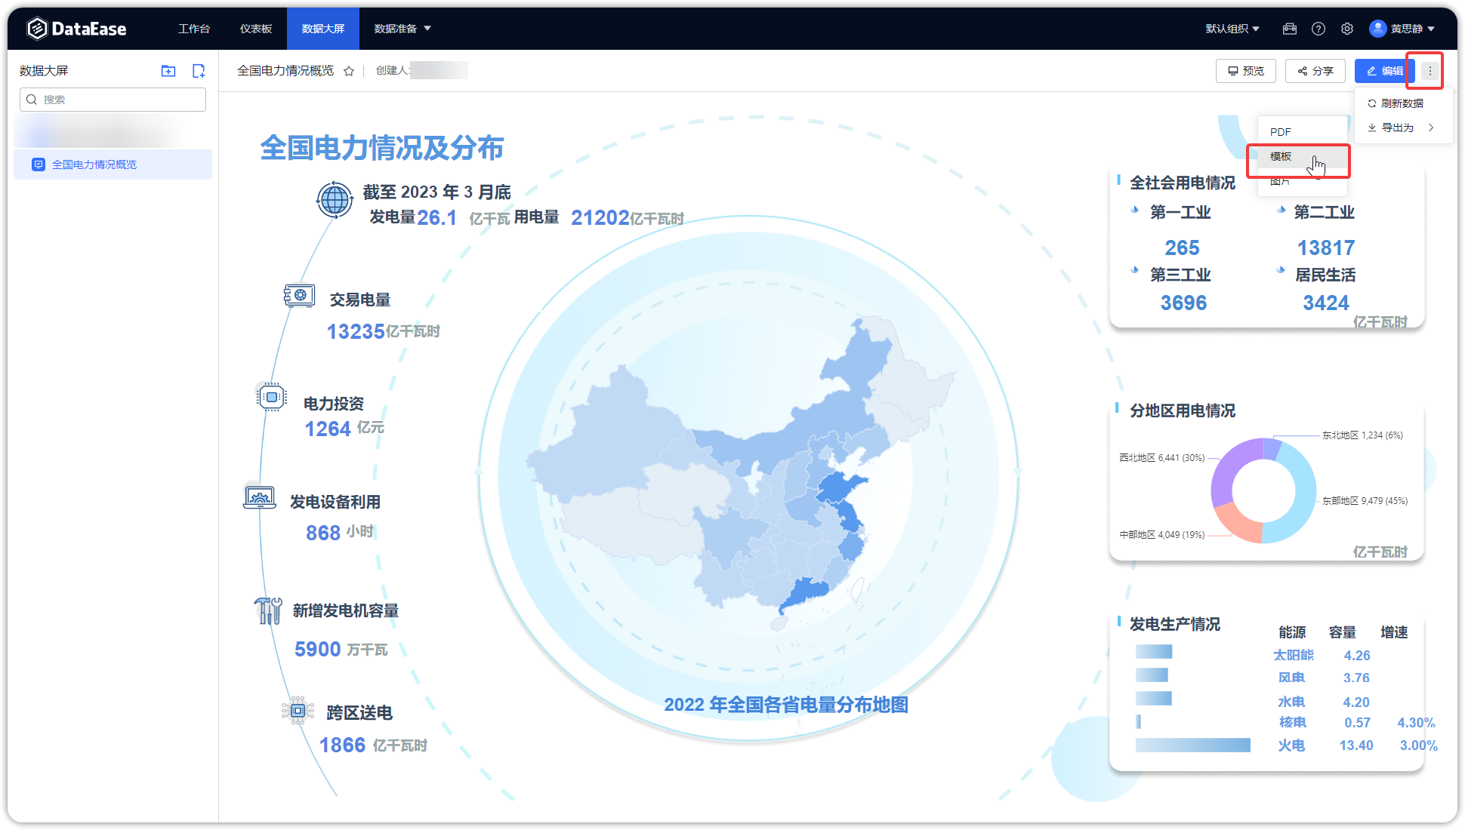Open the help question mark icon

point(1318,29)
